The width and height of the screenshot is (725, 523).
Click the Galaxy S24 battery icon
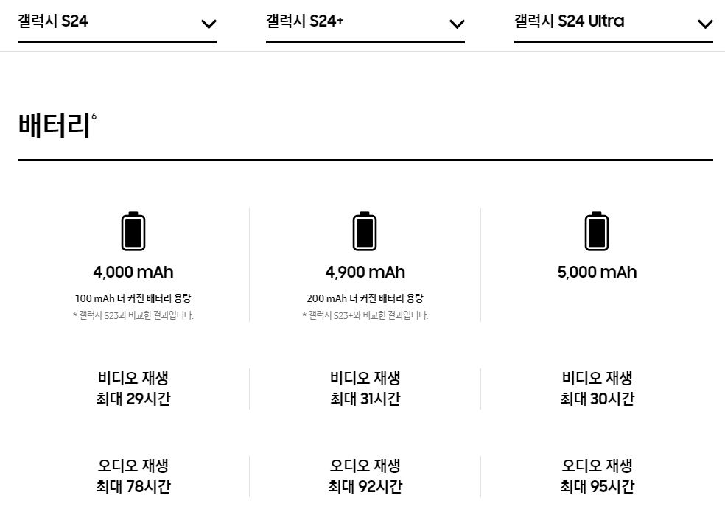pyautogui.click(x=133, y=230)
